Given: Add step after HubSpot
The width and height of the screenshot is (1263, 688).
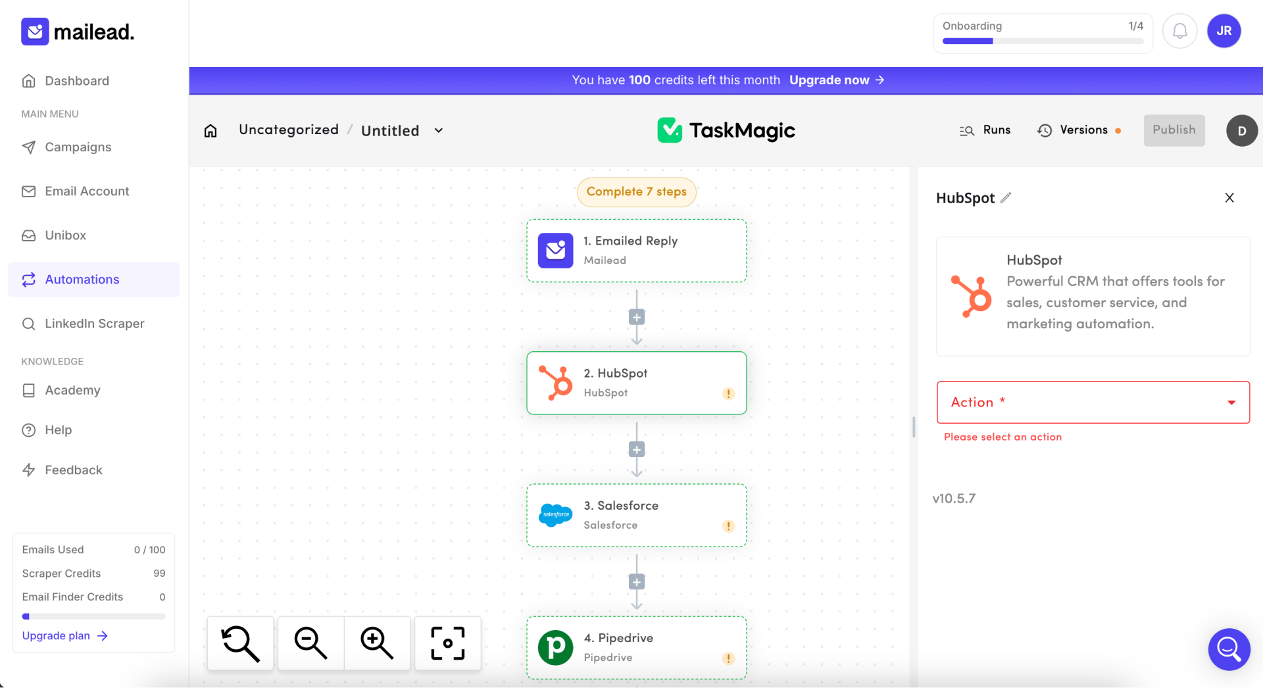Looking at the screenshot, I should coord(636,450).
